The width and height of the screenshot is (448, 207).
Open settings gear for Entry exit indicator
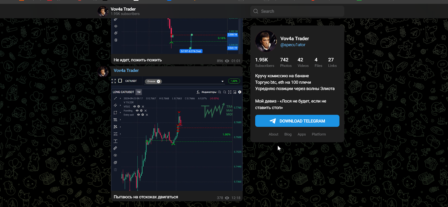click(143, 115)
